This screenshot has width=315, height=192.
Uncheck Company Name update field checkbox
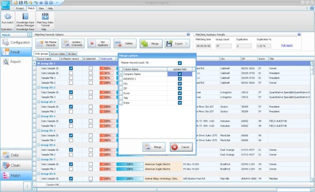coord(180,74)
